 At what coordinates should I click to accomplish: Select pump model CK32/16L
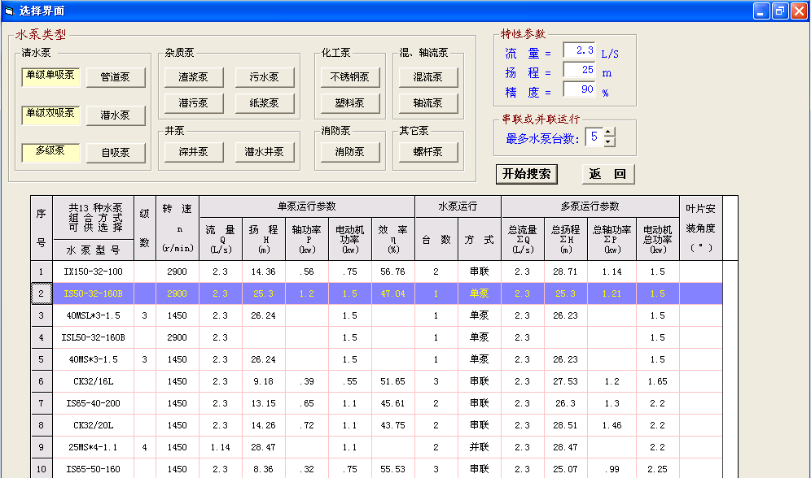(x=93, y=381)
